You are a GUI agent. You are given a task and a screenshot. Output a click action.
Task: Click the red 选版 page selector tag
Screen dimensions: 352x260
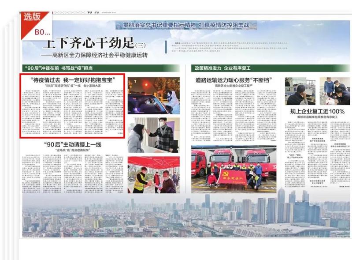click(x=32, y=18)
